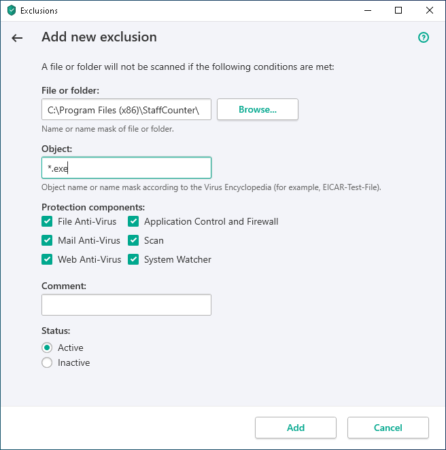Close the Exclusions window
Screen dimensions: 446x450
[430, 10]
